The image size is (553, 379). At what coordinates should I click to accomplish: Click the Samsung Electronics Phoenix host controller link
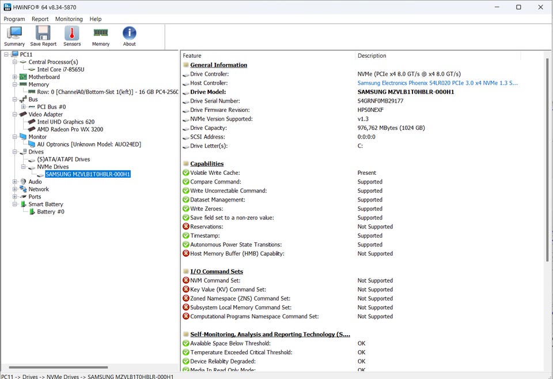pyautogui.click(x=437, y=82)
